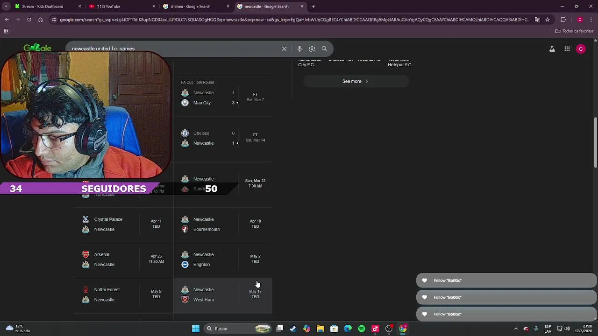Open ESP LAA keyboard language selector
The image size is (598, 336).
pos(548,329)
